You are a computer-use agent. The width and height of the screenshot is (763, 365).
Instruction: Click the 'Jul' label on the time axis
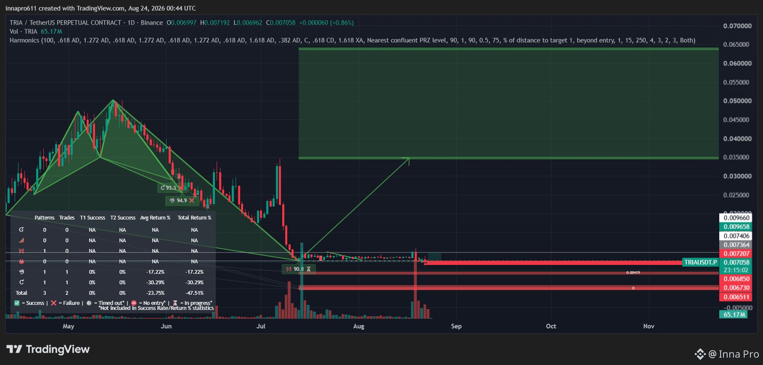(x=261, y=326)
